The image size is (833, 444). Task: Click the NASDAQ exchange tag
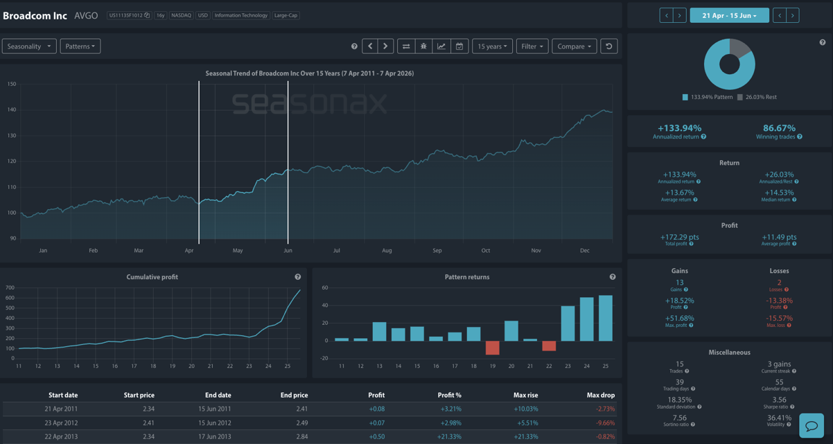point(182,15)
